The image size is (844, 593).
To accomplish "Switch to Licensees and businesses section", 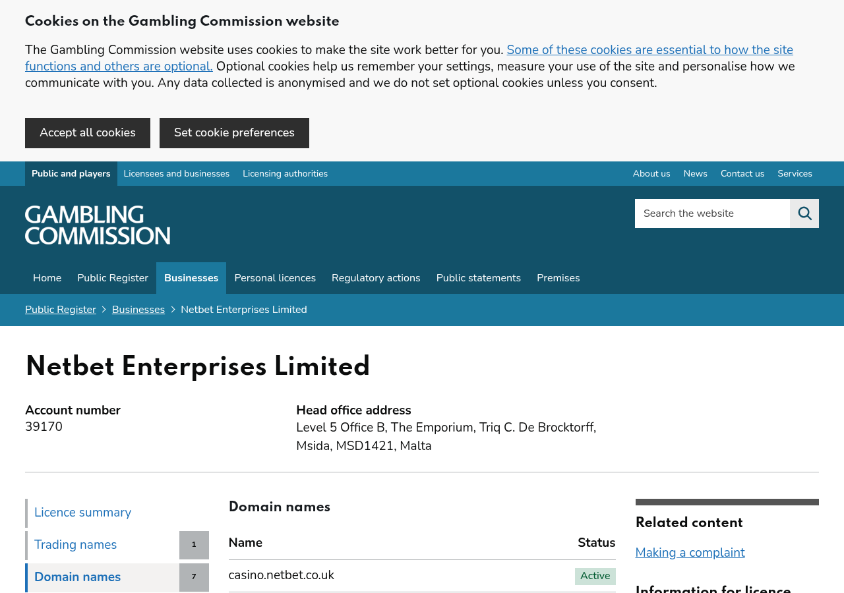I will pos(177,174).
